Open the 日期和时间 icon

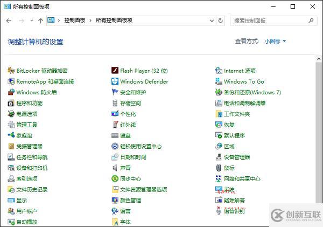coord(115,157)
